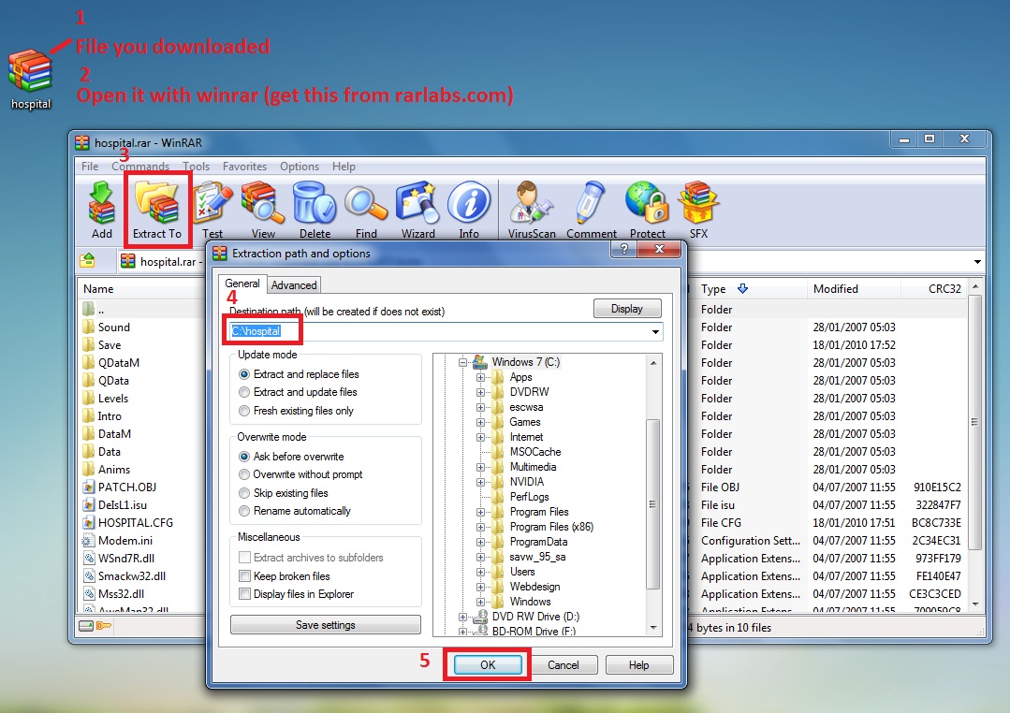Go up one folder level
The image size is (1010, 713).
[x=88, y=261]
